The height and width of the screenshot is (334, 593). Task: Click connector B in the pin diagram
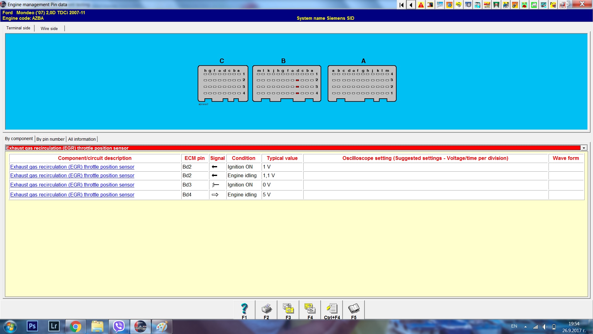coord(286,83)
